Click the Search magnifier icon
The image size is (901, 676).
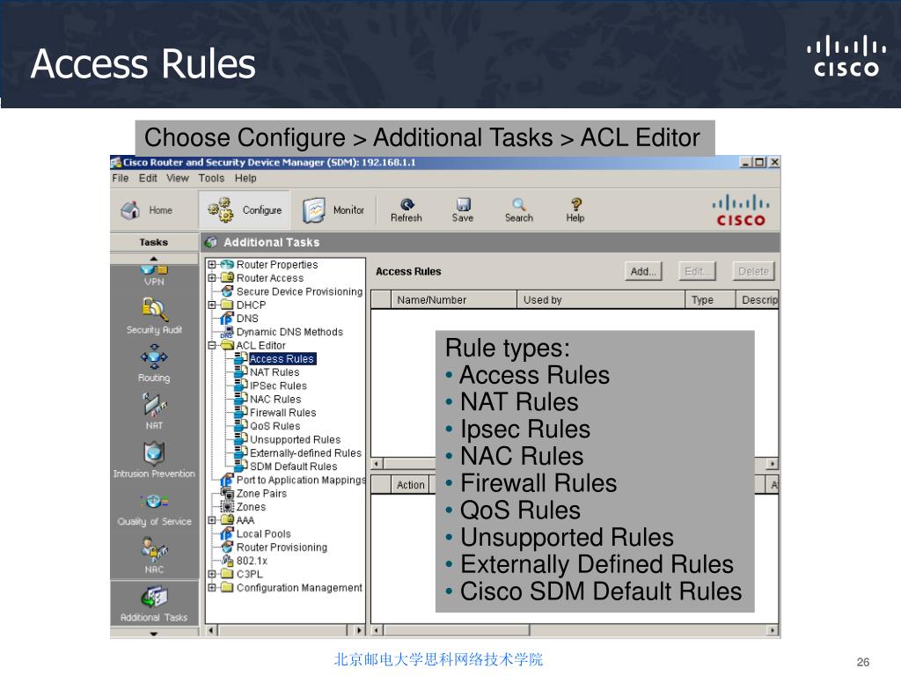[519, 204]
